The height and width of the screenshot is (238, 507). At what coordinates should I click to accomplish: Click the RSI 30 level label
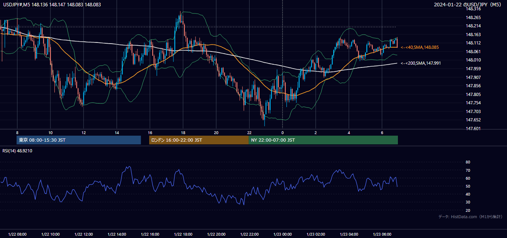point(468,202)
